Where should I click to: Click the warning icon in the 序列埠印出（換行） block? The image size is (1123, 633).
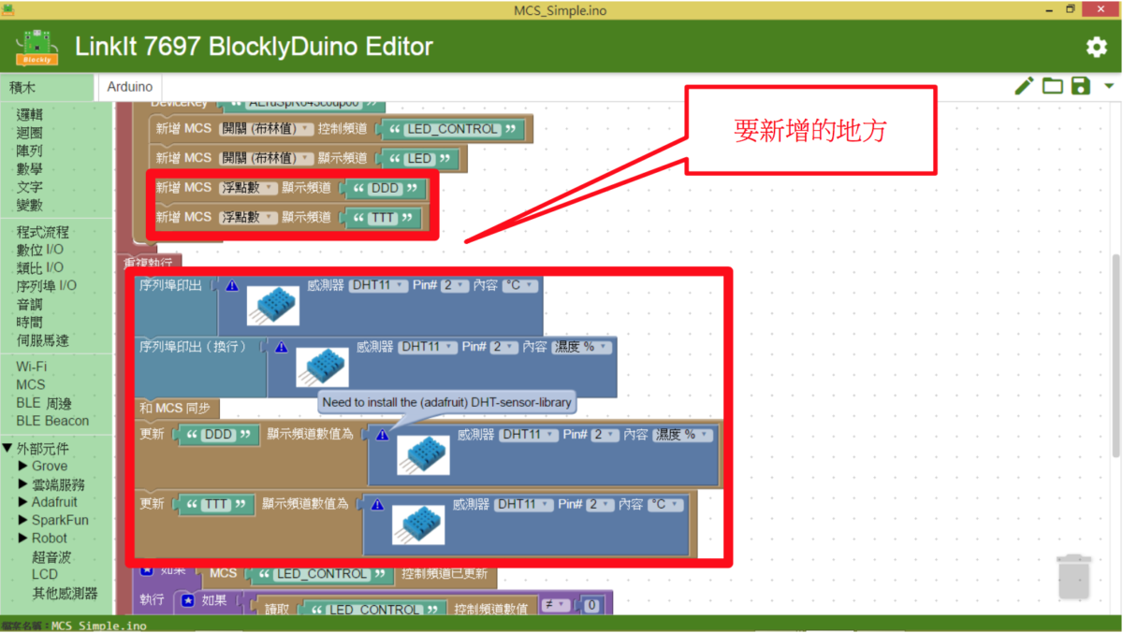pos(281,347)
